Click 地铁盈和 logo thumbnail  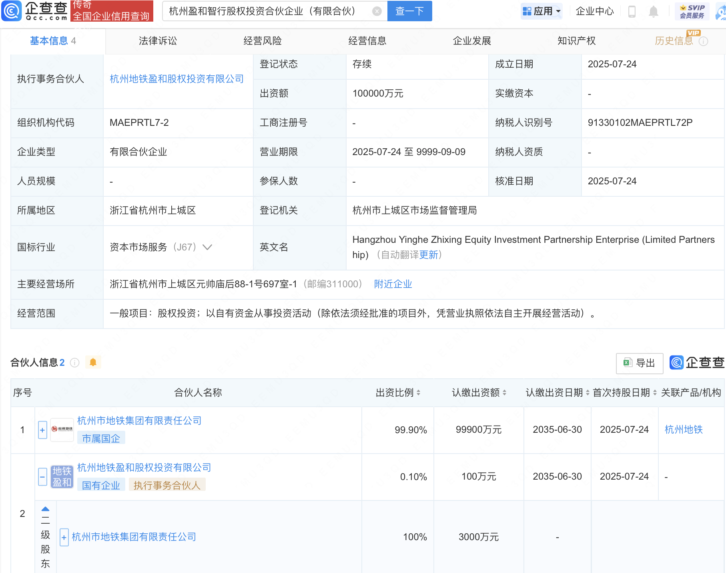62,477
